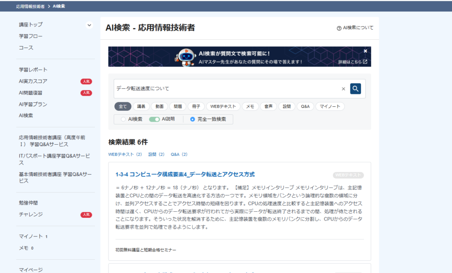Clear the search field with the X icon
Viewport: 452px width, 273px height.
click(x=343, y=89)
